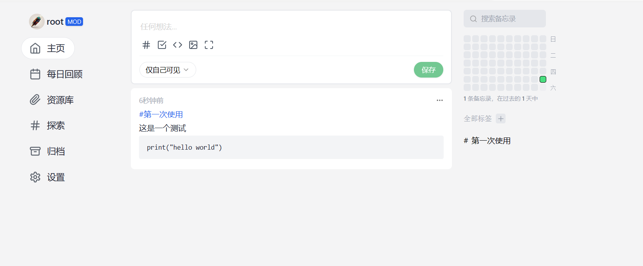Click the green 保存 save button
643x266 pixels.
pyautogui.click(x=428, y=70)
